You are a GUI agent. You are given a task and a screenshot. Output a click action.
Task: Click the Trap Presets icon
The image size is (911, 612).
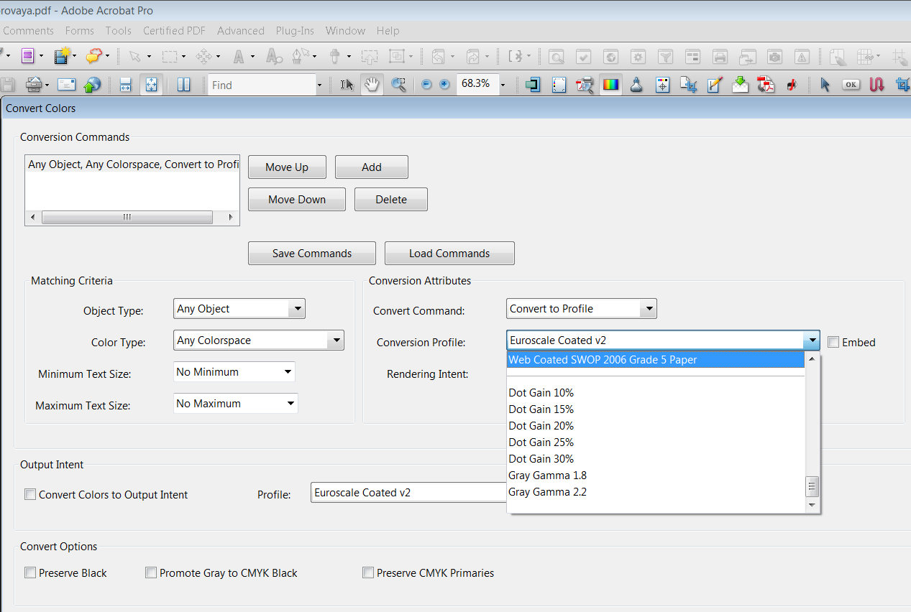pyautogui.click(x=533, y=85)
